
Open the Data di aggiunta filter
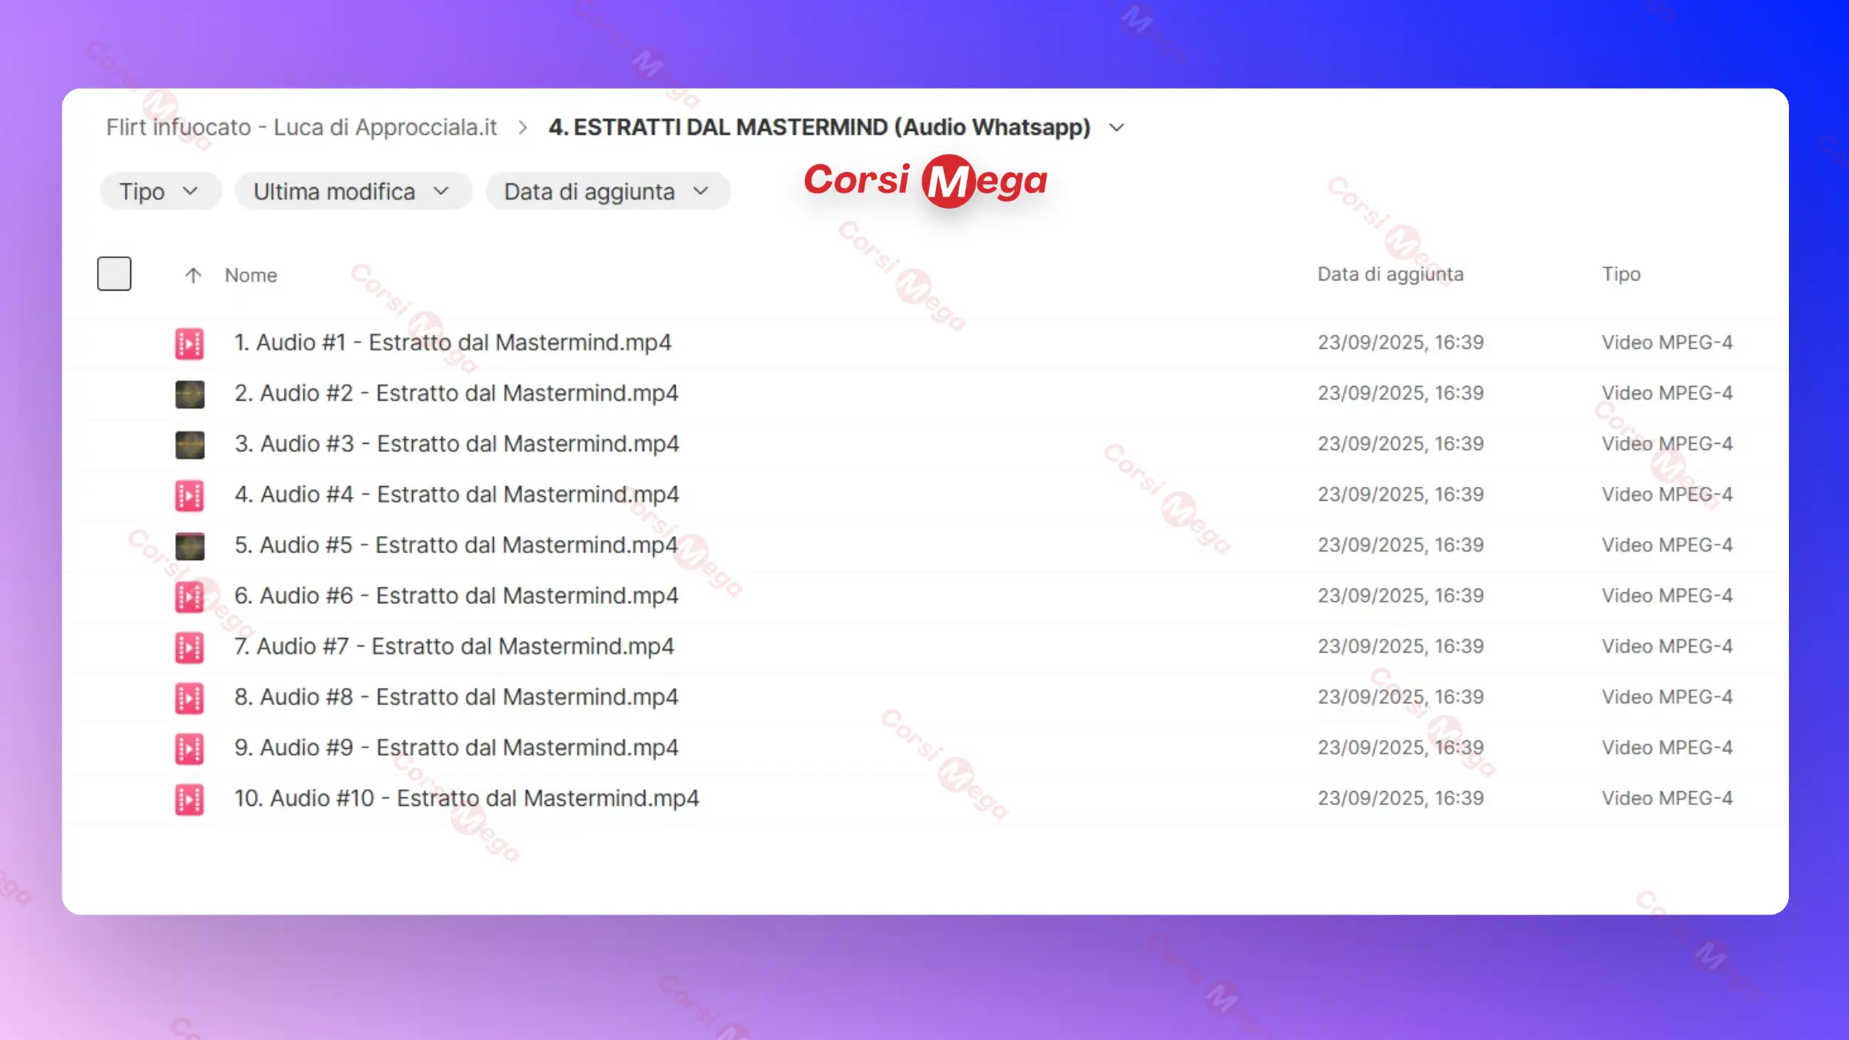tap(606, 191)
